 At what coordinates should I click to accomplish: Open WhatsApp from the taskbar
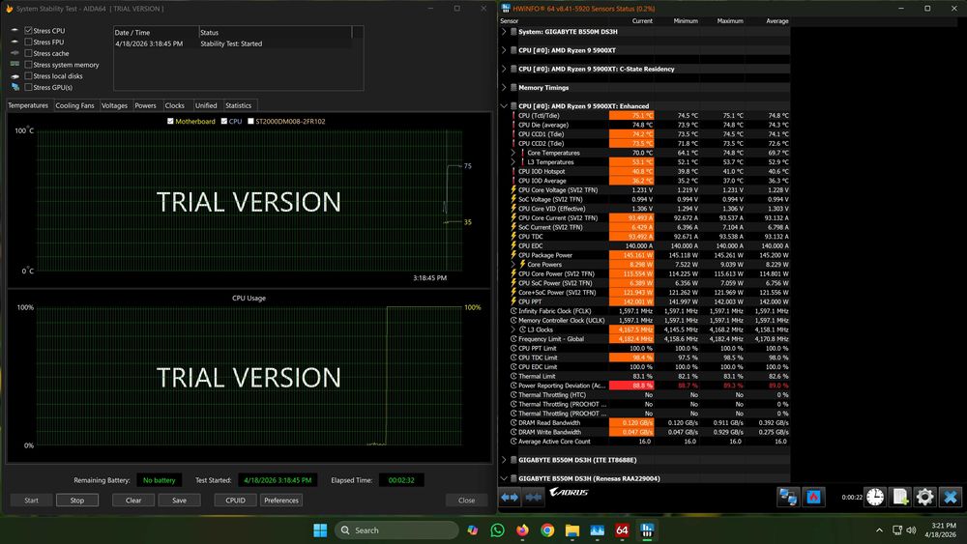tap(498, 530)
